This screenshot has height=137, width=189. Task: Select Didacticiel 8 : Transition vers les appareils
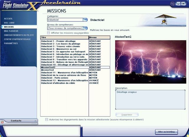[75, 59]
